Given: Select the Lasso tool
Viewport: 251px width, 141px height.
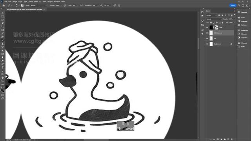Looking at the screenshot, I should (2, 20).
